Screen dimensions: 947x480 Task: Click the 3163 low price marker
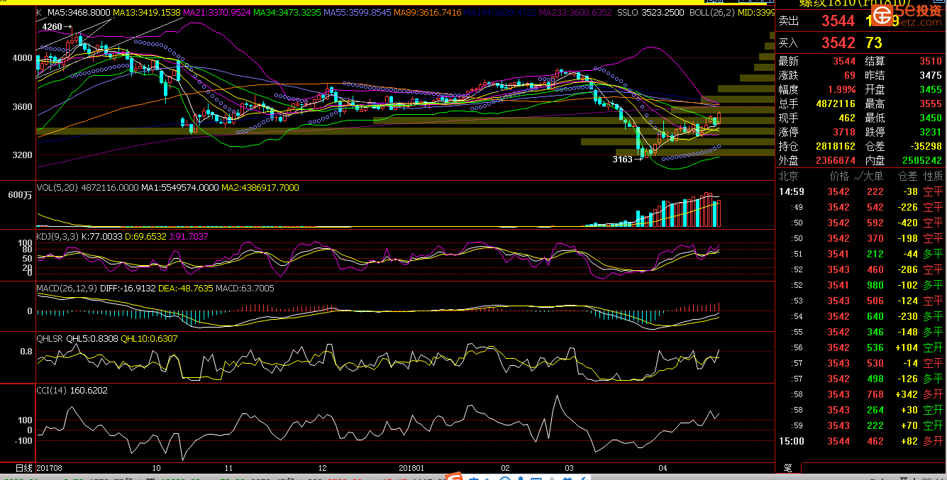622,160
